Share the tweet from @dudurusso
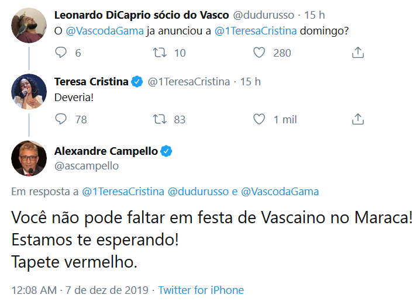The image size is (417, 305). [x=358, y=53]
